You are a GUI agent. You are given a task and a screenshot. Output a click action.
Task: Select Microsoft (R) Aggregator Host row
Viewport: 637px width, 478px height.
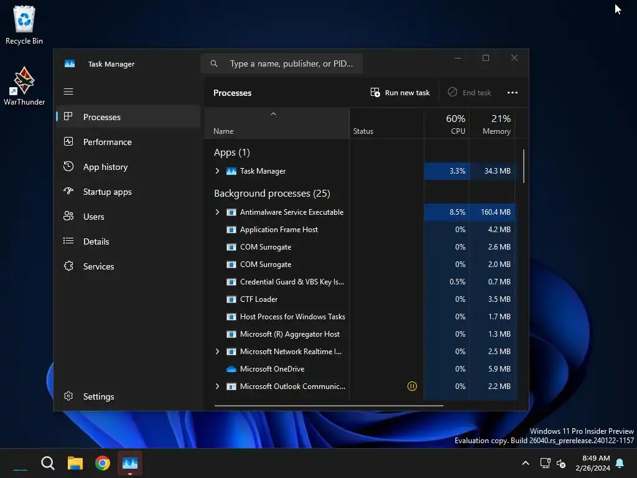(360, 334)
